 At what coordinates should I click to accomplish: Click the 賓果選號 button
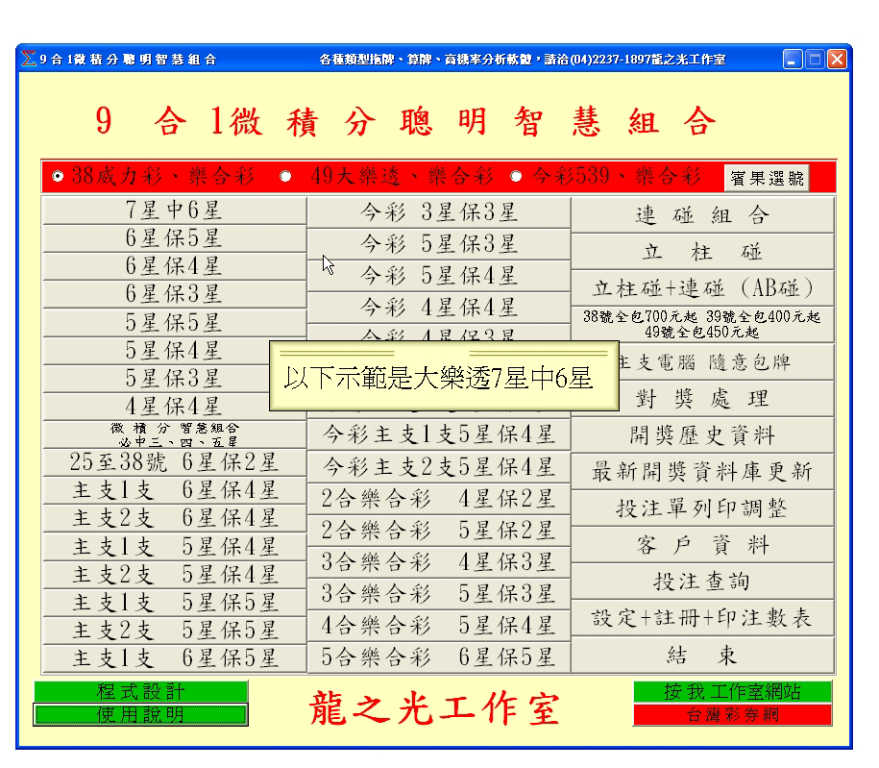[x=767, y=179]
